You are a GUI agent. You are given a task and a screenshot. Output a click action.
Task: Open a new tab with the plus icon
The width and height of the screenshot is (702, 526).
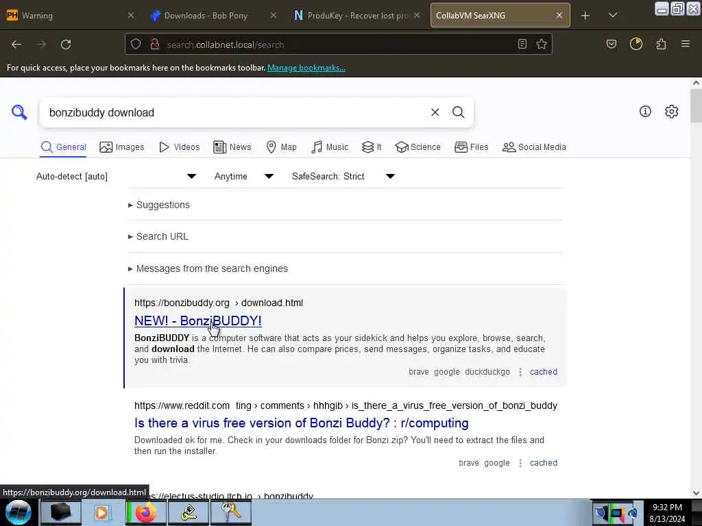tap(585, 16)
